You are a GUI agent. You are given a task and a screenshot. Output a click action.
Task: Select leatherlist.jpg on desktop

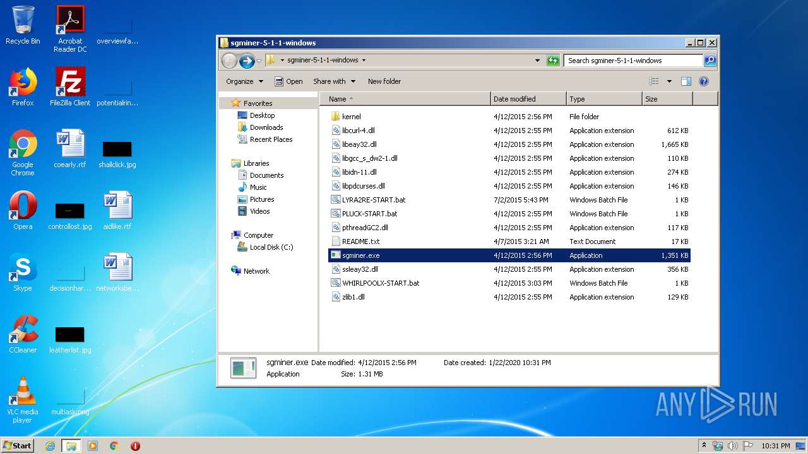click(x=70, y=340)
